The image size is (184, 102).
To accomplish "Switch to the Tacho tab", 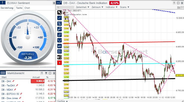I will click(x=19, y=8).
